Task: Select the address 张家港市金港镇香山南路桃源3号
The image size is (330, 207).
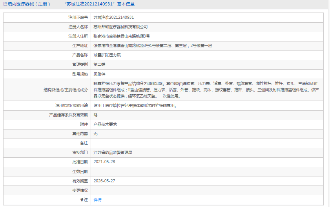Action: (x=122, y=36)
